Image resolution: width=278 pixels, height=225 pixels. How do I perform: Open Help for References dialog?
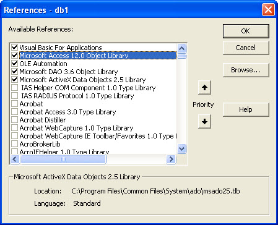pos(246,109)
